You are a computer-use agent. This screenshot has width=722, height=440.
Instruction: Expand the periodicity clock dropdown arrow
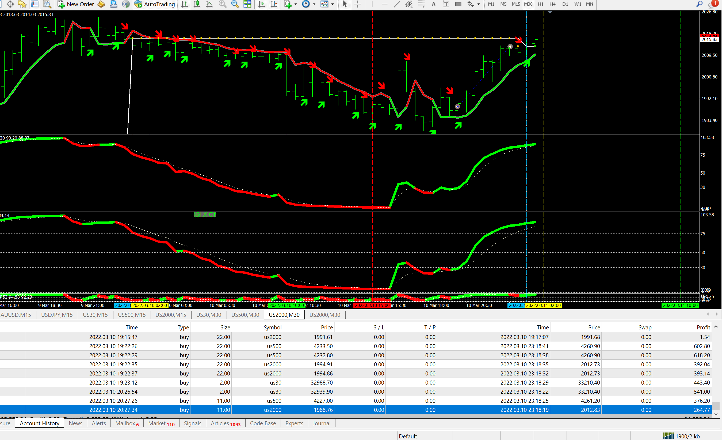tap(314, 4)
